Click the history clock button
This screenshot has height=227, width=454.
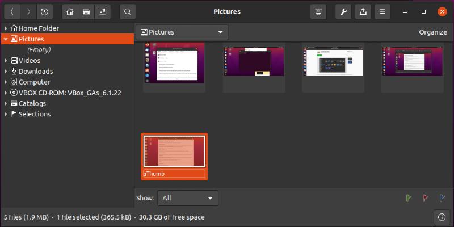coord(44,11)
